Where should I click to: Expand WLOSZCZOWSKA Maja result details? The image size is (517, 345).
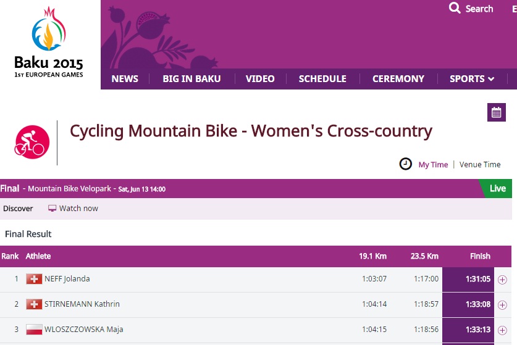[502, 330]
